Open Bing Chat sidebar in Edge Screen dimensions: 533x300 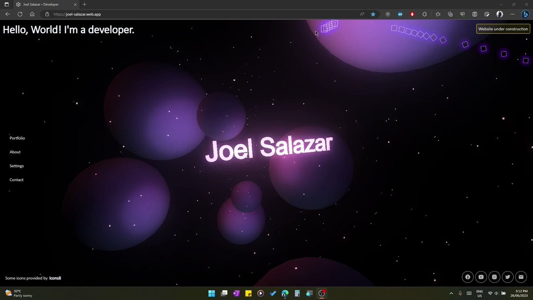point(525,14)
